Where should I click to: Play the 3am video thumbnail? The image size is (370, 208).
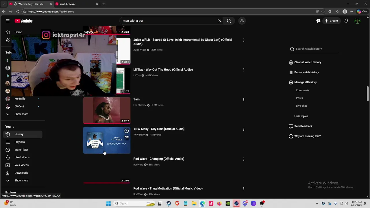pyautogui.click(x=107, y=111)
